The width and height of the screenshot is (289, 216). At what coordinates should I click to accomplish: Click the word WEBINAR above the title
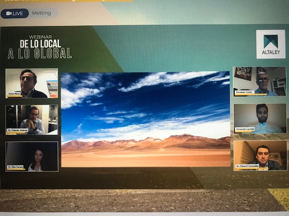(40, 37)
